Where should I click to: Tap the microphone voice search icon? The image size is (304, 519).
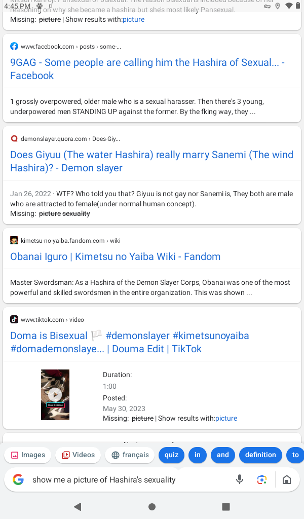click(240, 479)
